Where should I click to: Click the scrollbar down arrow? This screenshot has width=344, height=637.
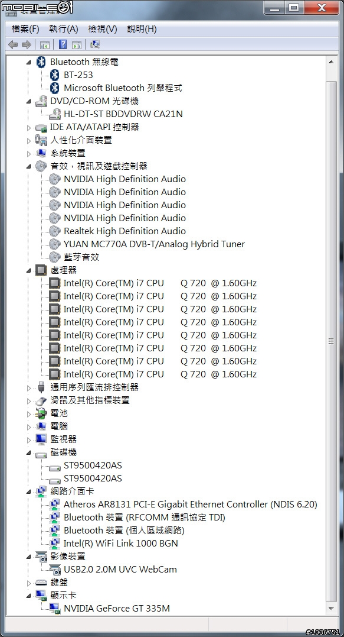pos(331,609)
